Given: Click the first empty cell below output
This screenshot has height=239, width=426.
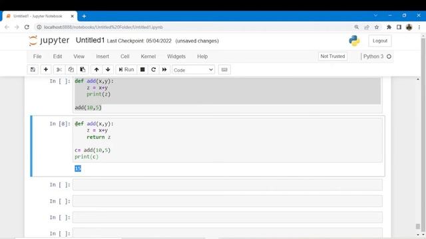Looking at the screenshot, I should (x=227, y=185).
